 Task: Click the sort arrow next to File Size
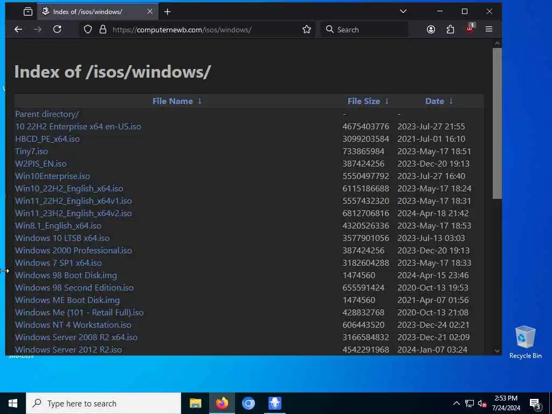(x=387, y=101)
